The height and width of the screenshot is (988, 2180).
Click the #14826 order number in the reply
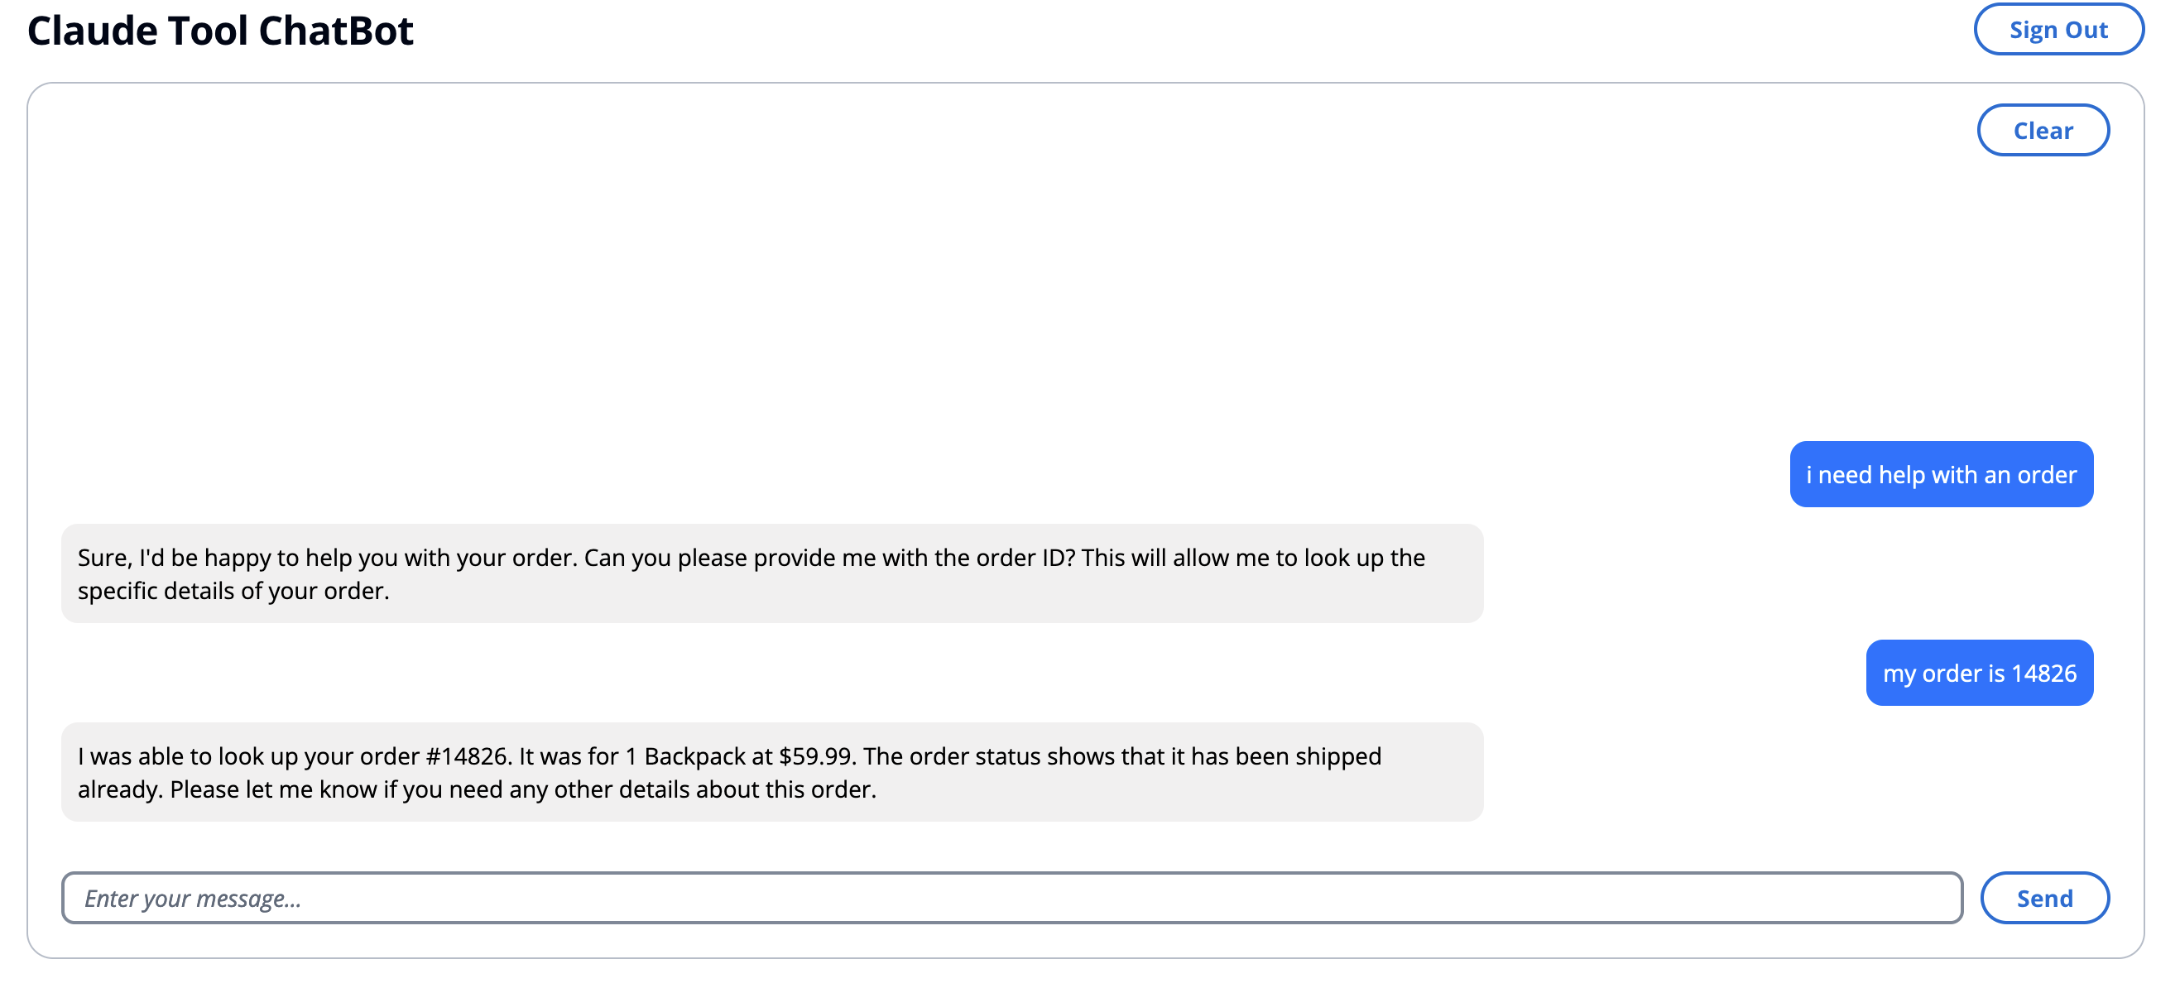[465, 755]
